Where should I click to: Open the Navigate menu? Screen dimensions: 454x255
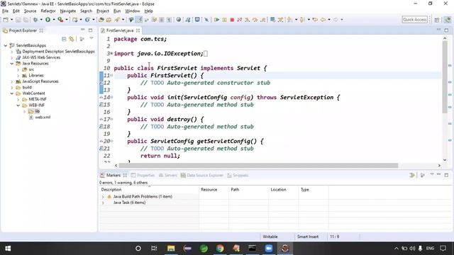click(68, 11)
